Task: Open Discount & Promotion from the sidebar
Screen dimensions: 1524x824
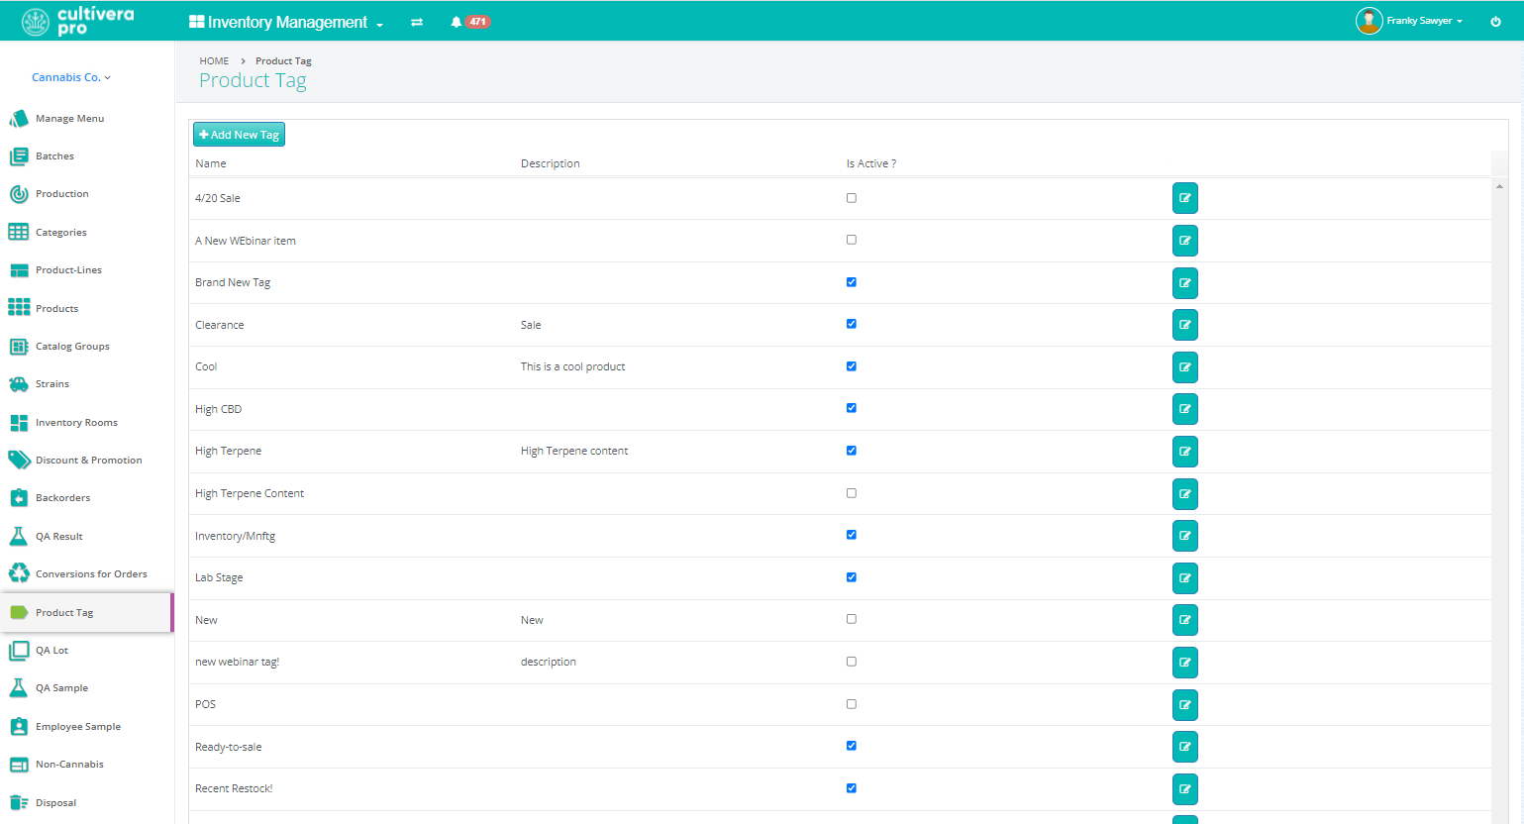Action: point(88,461)
